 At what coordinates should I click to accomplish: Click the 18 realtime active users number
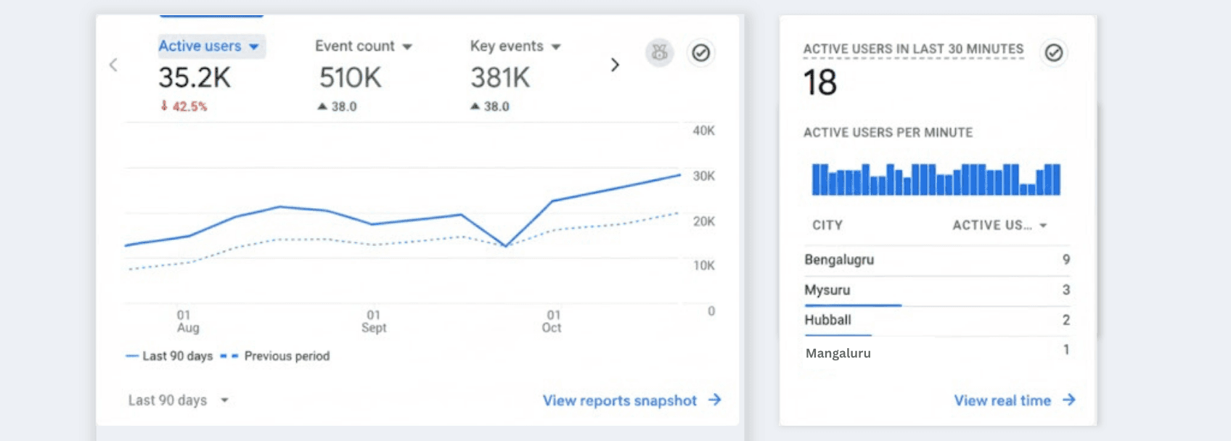(820, 82)
